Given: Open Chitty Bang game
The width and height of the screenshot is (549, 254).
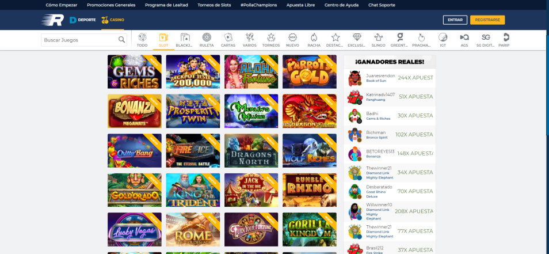Looking at the screenshot, I should click(135, 151).
